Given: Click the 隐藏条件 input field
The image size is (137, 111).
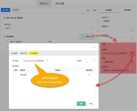Looking at the screenshot, I should [118, 30].
